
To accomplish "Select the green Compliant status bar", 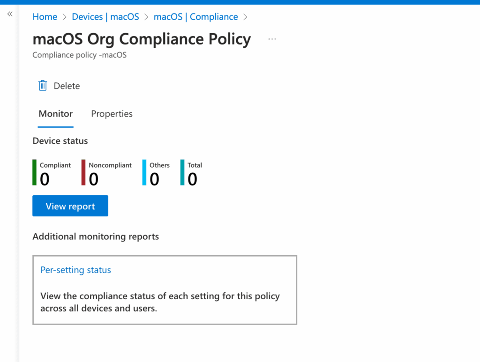I will tap(33, 173).
